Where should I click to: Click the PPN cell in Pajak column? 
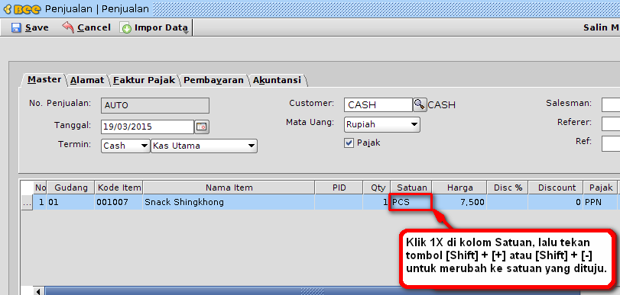coord(600,202)
